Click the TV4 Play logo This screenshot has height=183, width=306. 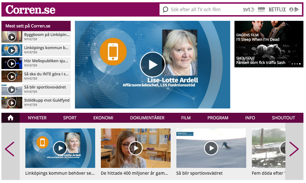click(294, 9)
